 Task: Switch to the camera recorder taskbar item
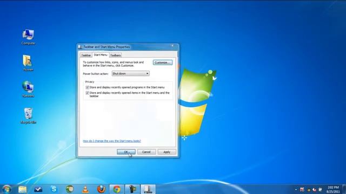pos(132,189)
